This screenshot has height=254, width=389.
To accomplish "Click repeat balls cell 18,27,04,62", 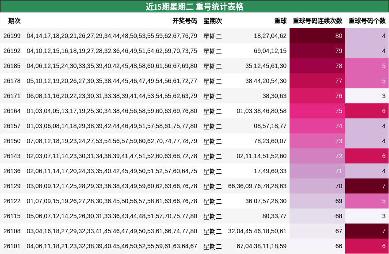I will [270, 36].
